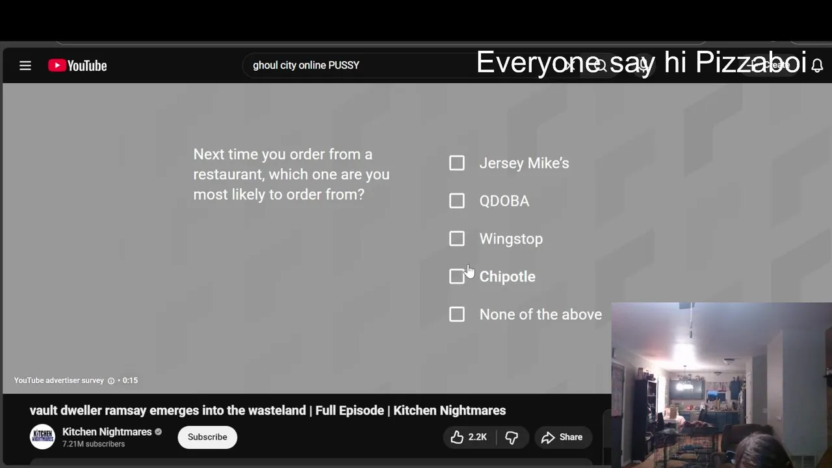This screenshot has height=468, width=832.
Task: Choose None of the above checkbox
Action: click(x=457, y=314)
